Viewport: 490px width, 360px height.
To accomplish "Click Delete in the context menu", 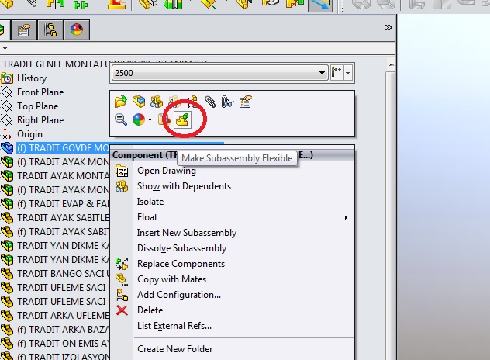I will (x=150, y=310).
